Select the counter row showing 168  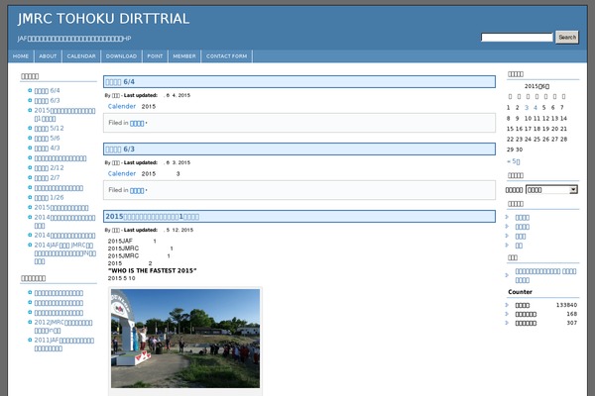tap(541, 314)
